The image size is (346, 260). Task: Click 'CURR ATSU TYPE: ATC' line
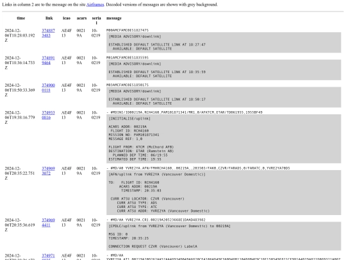click(137, 207)
